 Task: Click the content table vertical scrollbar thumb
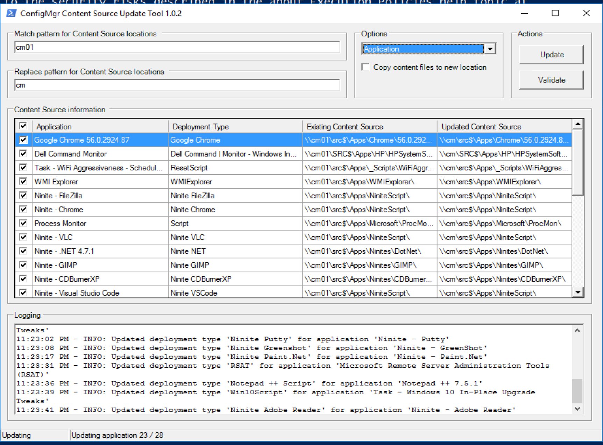[x=578, y=162]
